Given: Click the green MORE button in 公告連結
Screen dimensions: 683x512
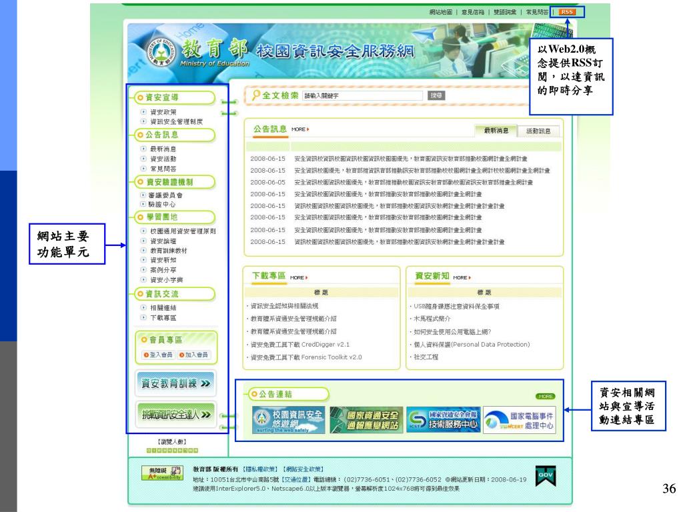Looking at the screenshot, I should [x=546, y=396].
